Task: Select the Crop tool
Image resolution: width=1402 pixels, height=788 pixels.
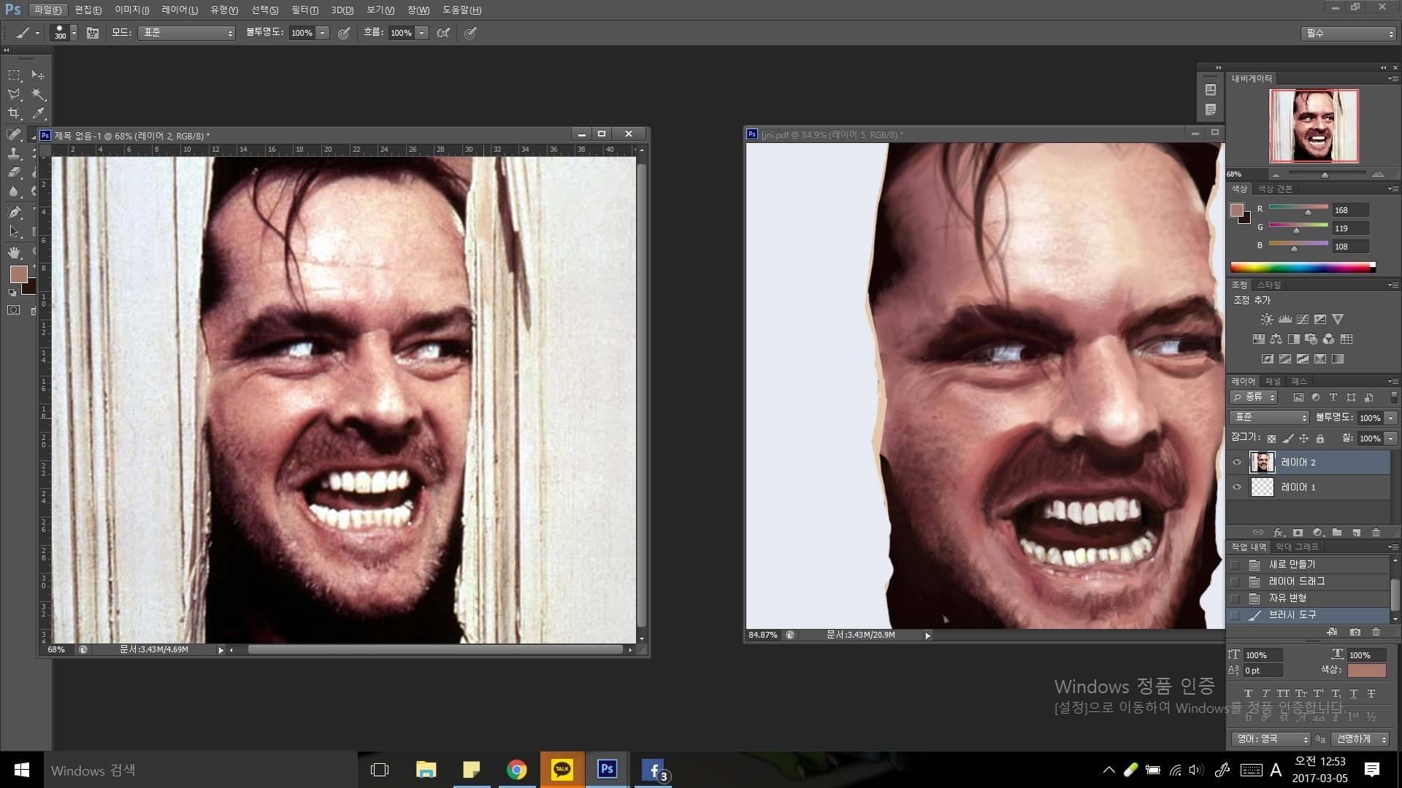Action: click(14, 113)
